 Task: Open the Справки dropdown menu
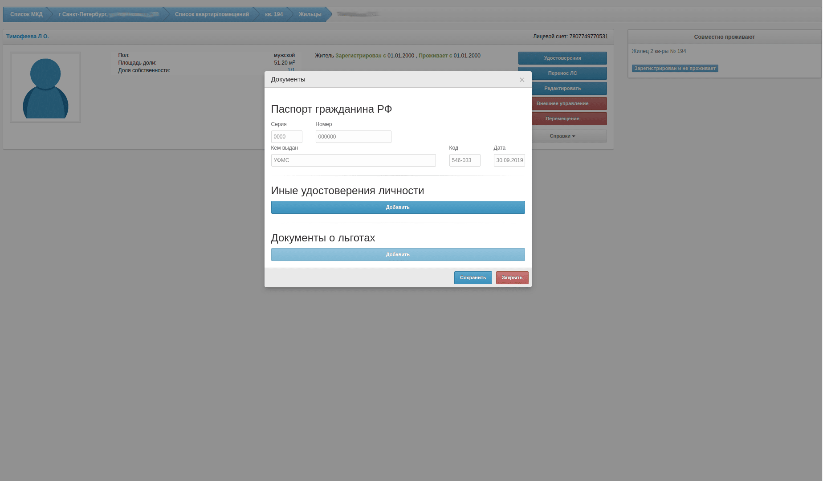tap(562, 136)
